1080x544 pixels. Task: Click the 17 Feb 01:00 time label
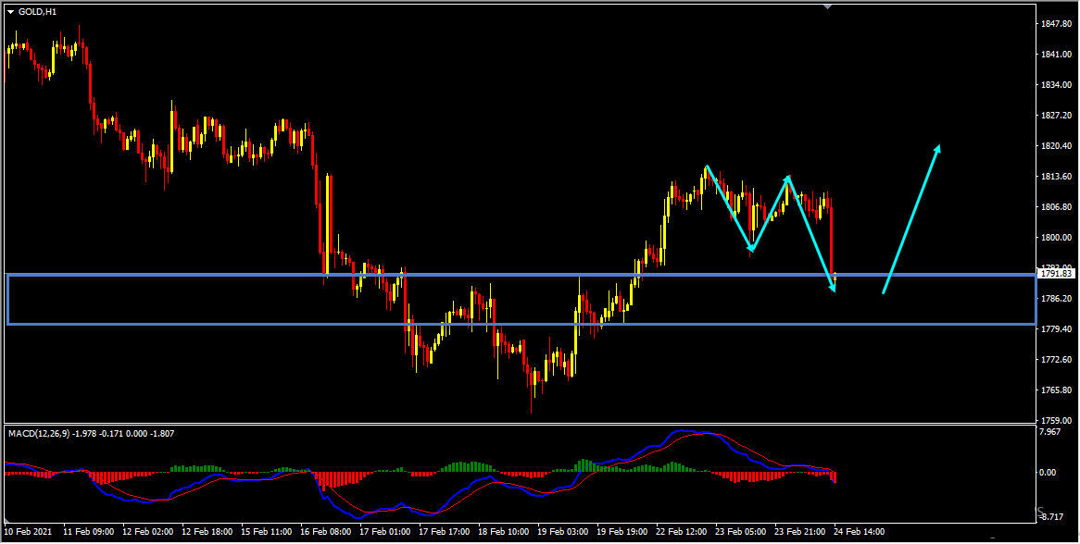(385, 532)
